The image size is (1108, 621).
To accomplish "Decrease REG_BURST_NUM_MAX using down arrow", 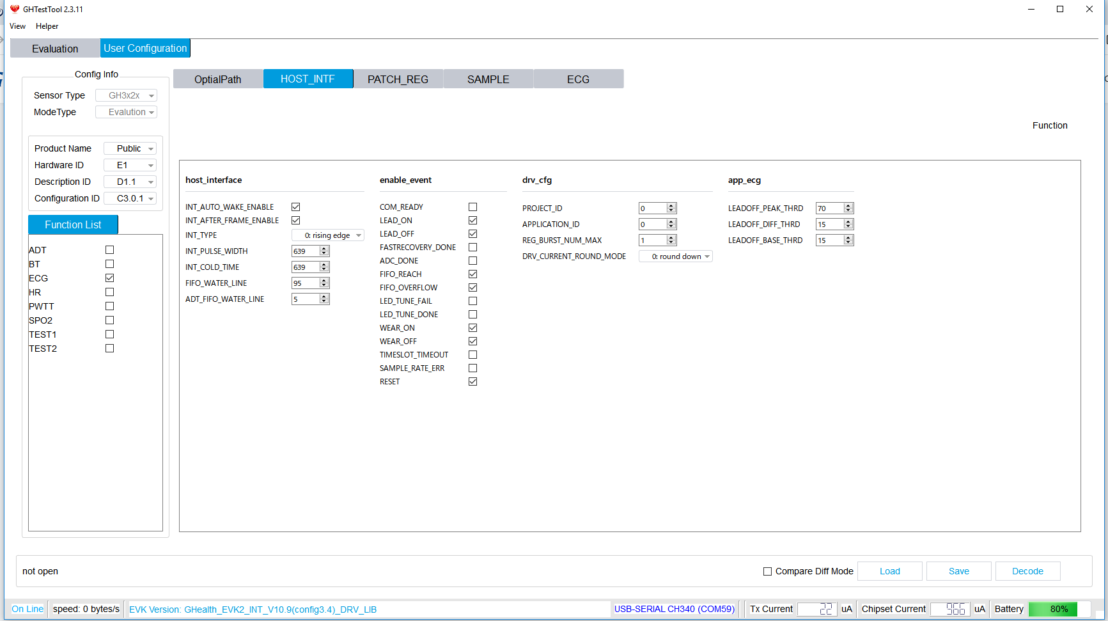I will (671, 242).
